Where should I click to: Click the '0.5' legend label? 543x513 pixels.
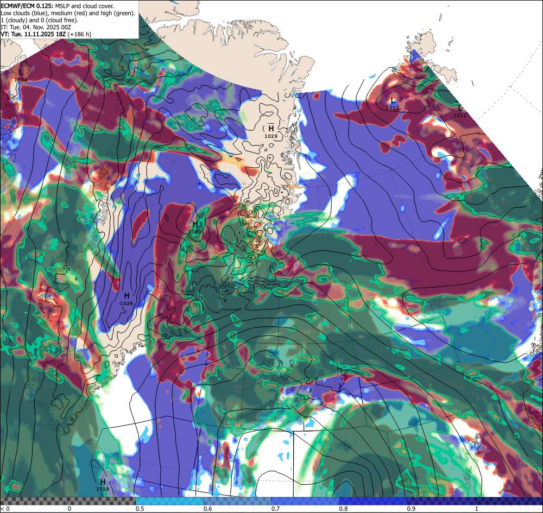(x=140, y=509)
